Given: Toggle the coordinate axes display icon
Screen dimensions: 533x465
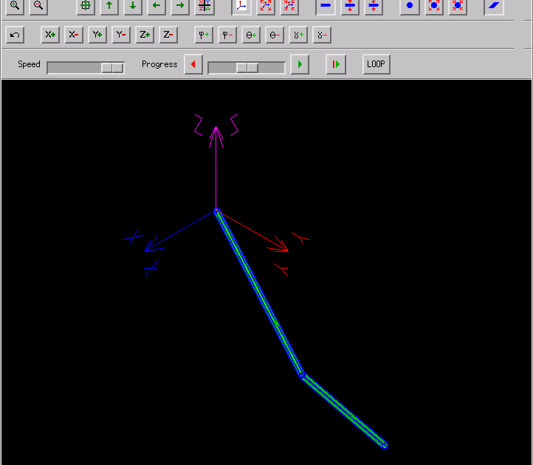Looking at the screenshot, I should point(241,6).
